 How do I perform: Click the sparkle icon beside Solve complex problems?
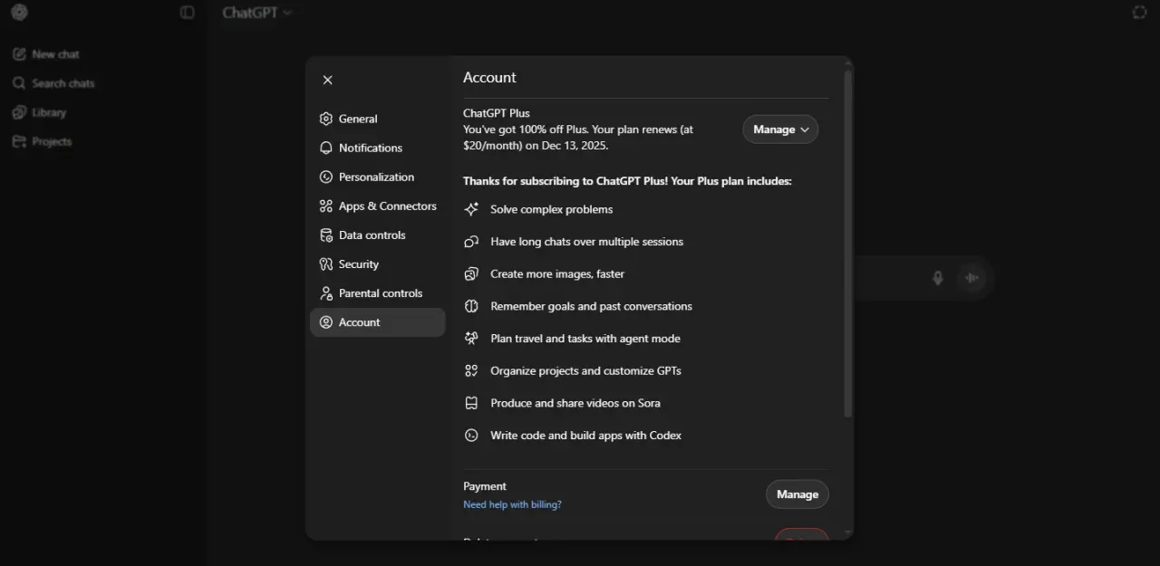tap(471, 209)
